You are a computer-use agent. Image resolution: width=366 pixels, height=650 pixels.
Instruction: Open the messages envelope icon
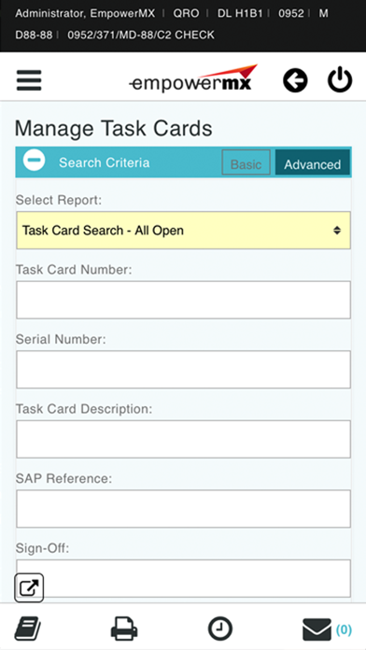pos(317,629)
